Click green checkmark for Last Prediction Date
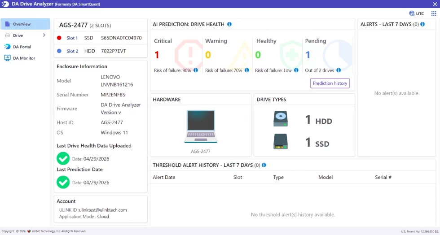The width and height of the screenshot is (440, 235). click(63, 182)
